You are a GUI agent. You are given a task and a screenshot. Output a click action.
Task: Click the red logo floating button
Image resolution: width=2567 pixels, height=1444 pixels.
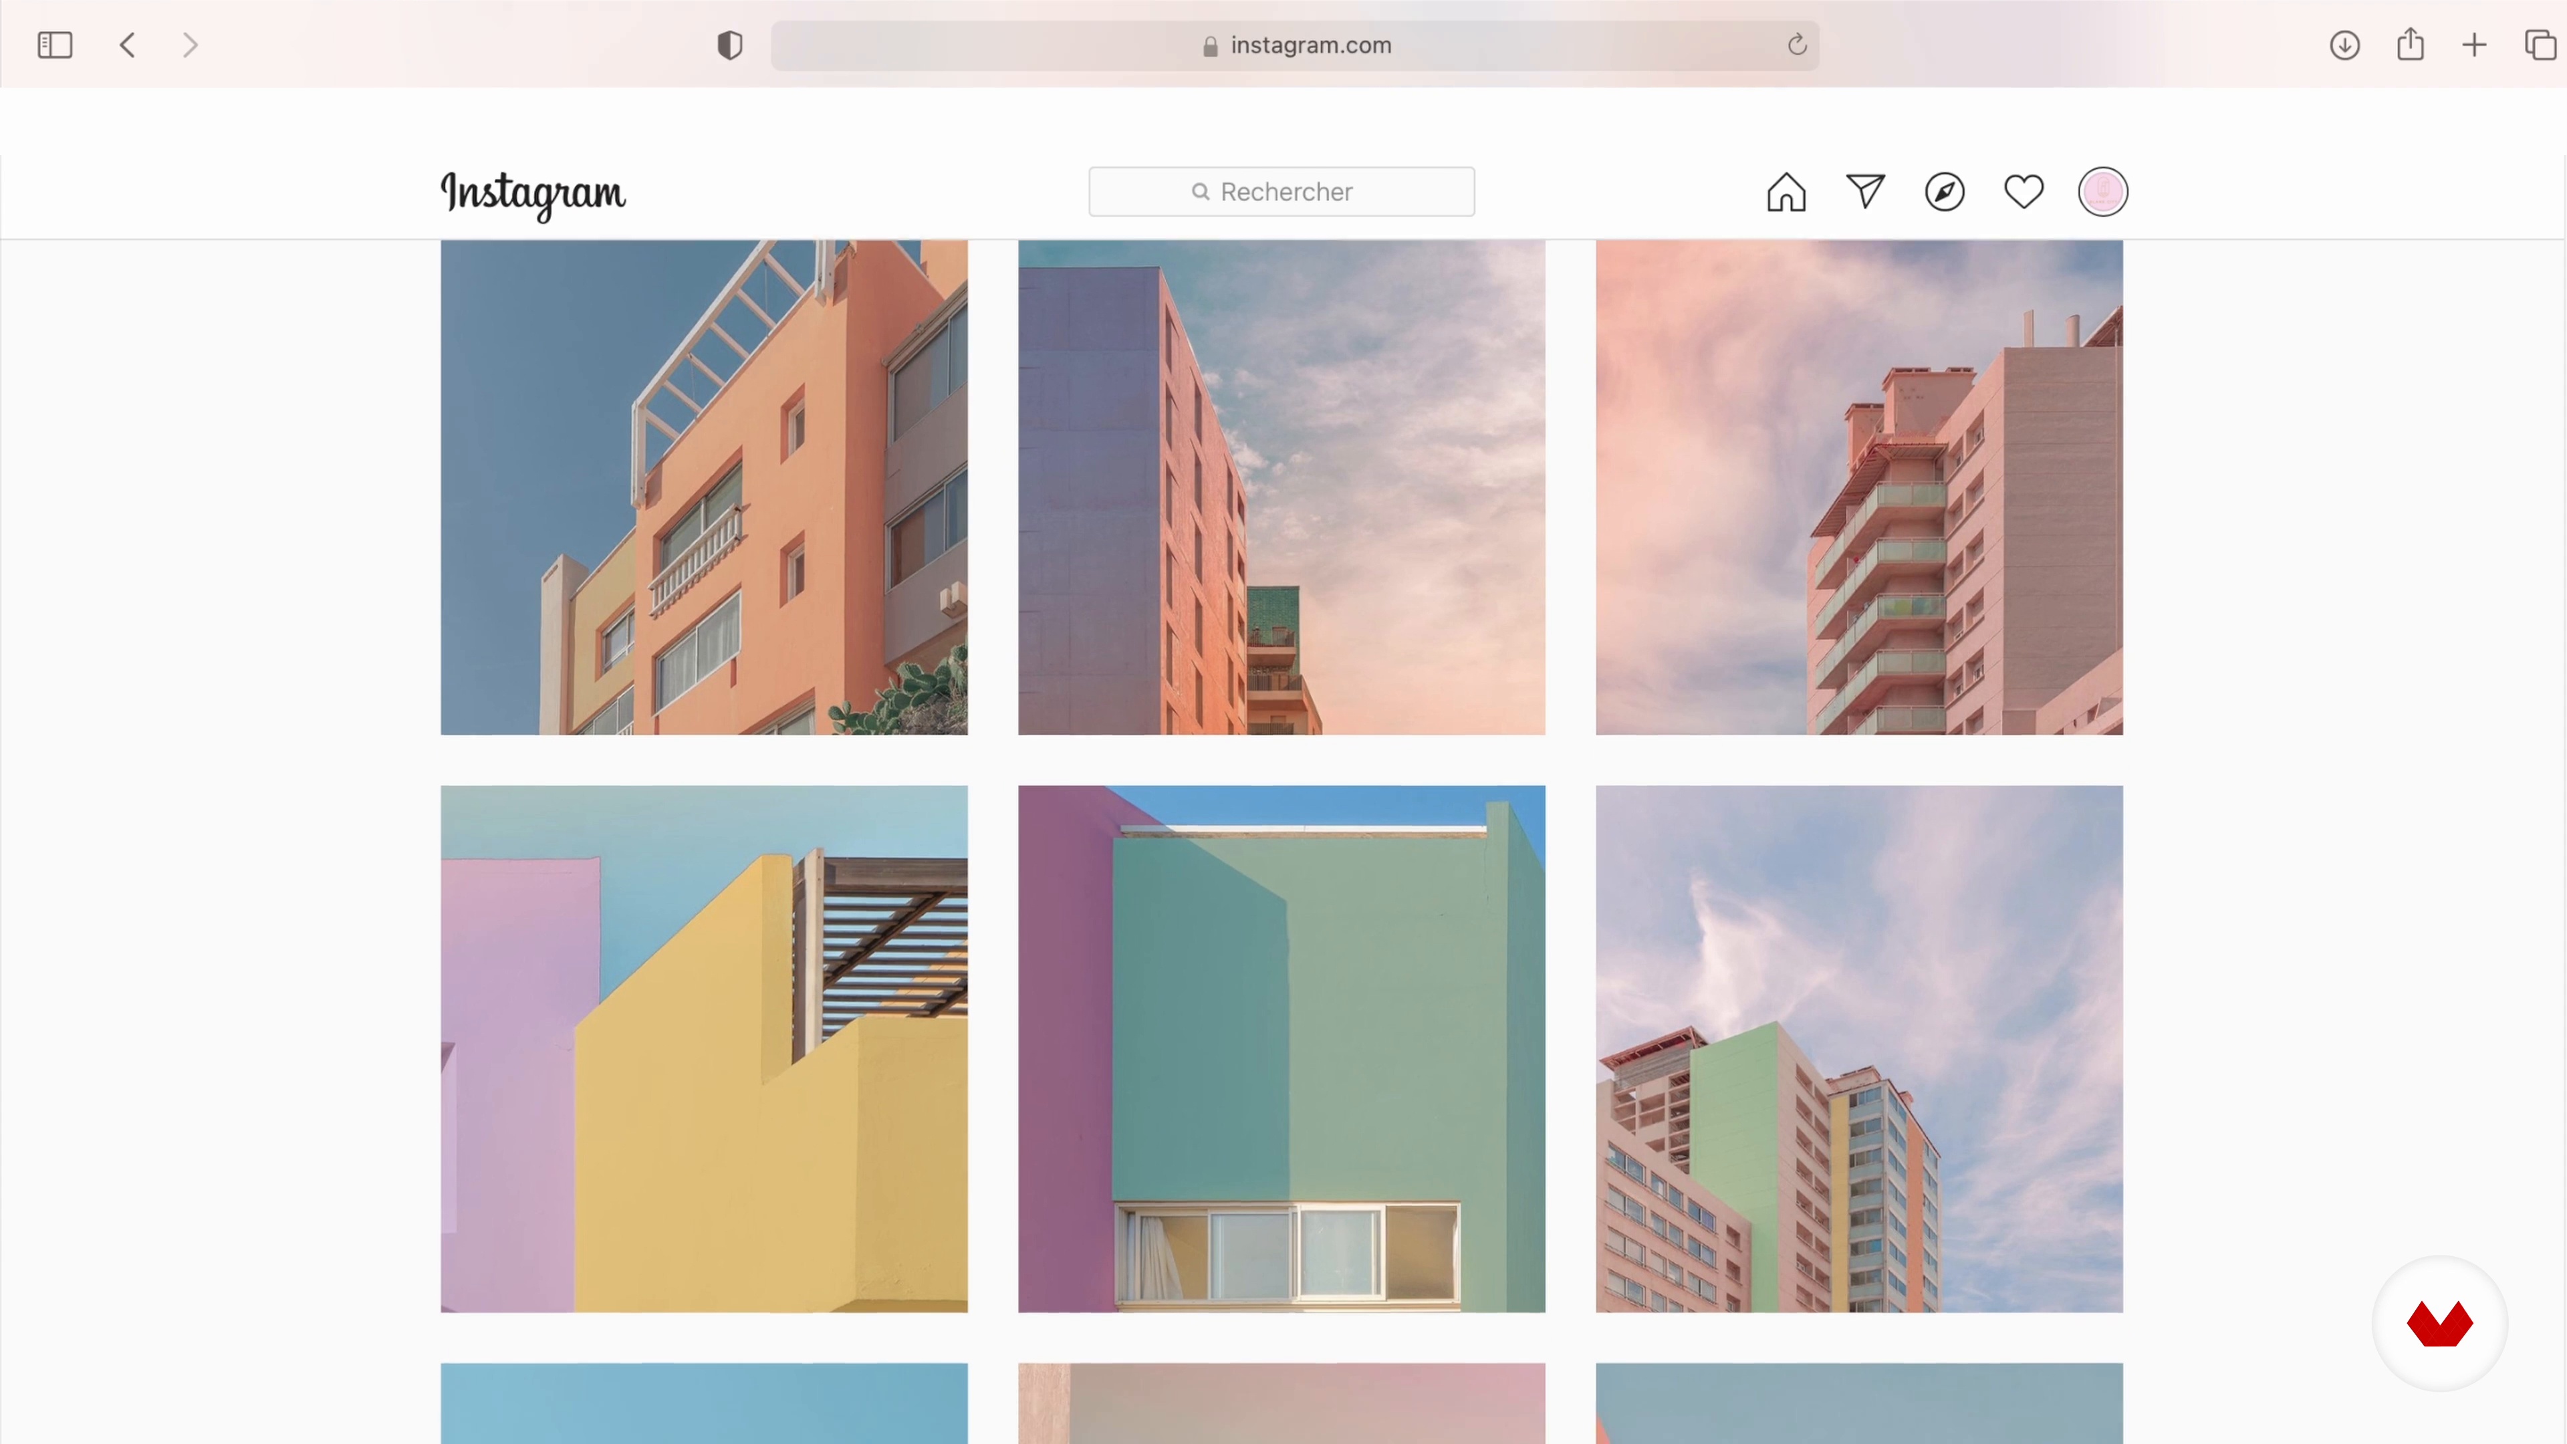[x=2439, y=1324]
